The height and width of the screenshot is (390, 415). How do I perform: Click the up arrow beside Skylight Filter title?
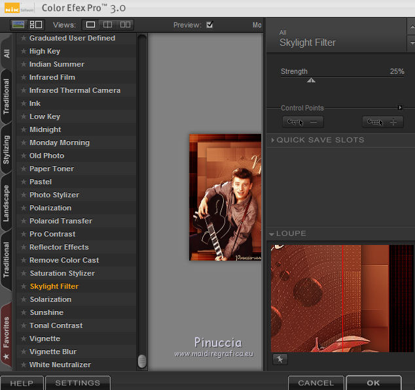[x=411, y=27]
